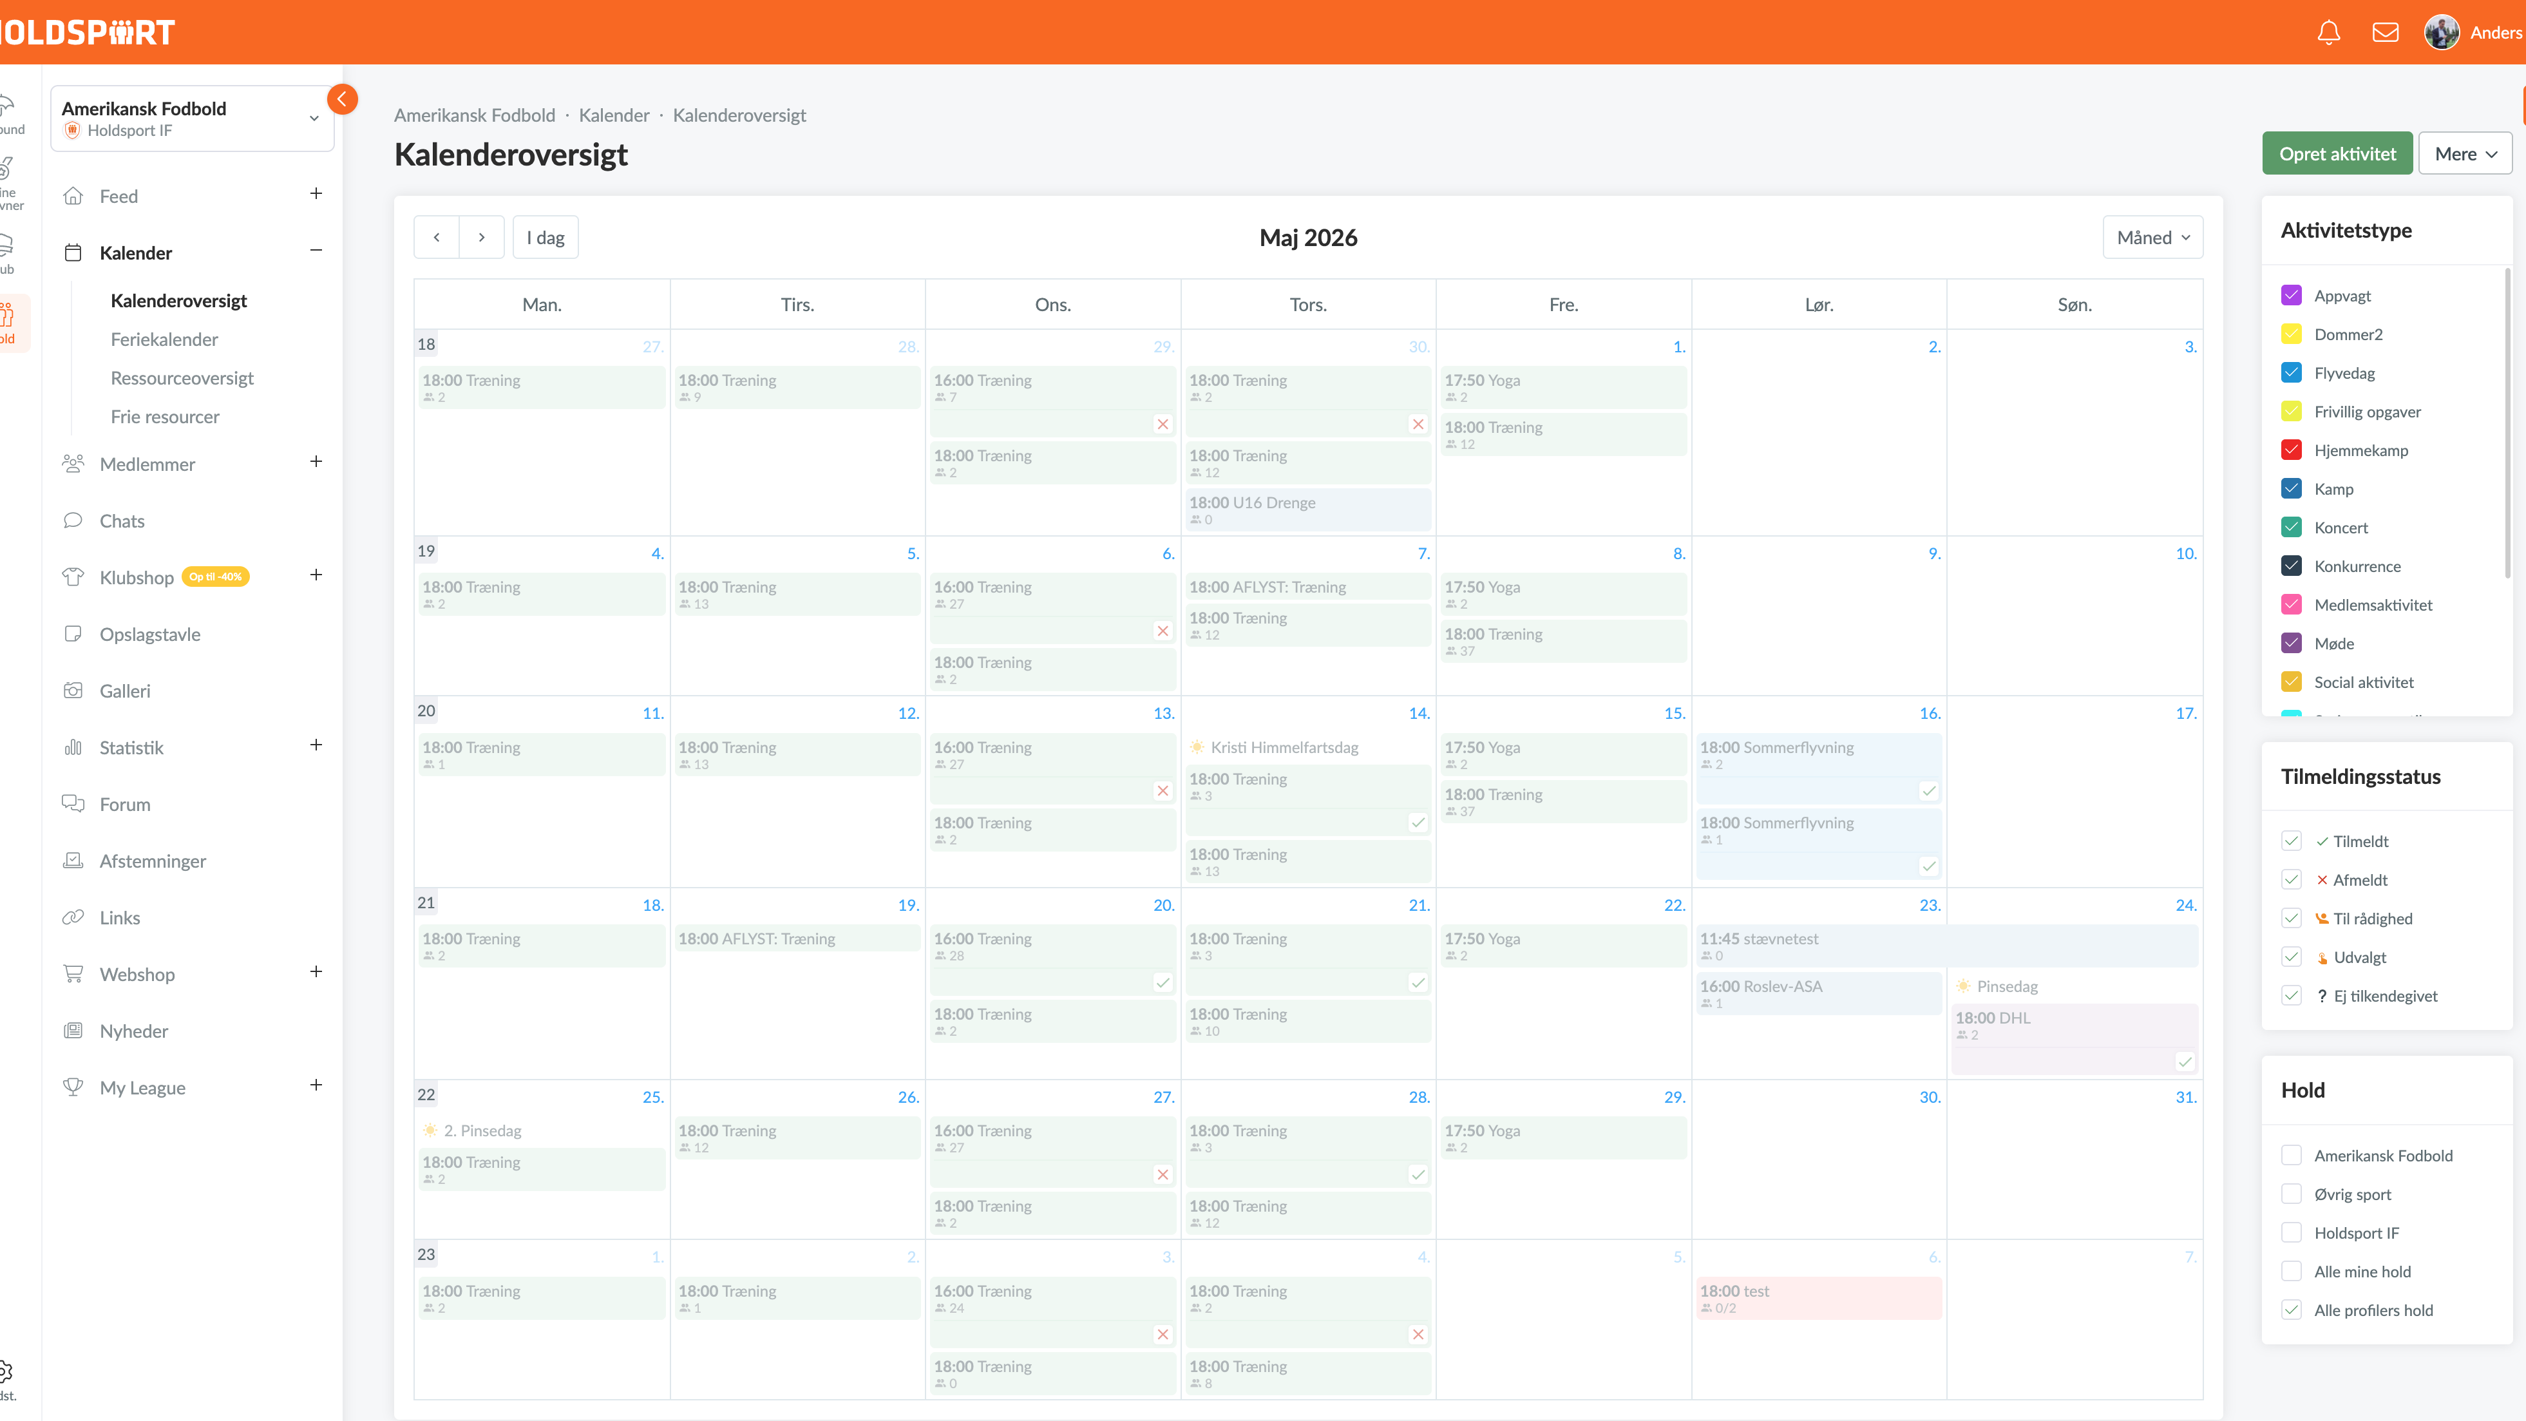Click the Kalender calendar icon
The width and height of the screenshot is (2526, 1421).
coord(73,253)
